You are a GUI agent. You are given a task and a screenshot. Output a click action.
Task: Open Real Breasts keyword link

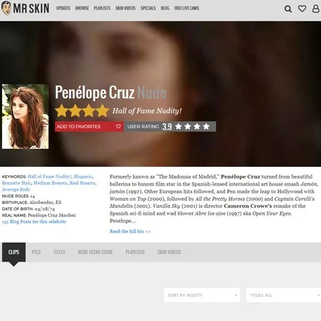[x=82, y=183]
